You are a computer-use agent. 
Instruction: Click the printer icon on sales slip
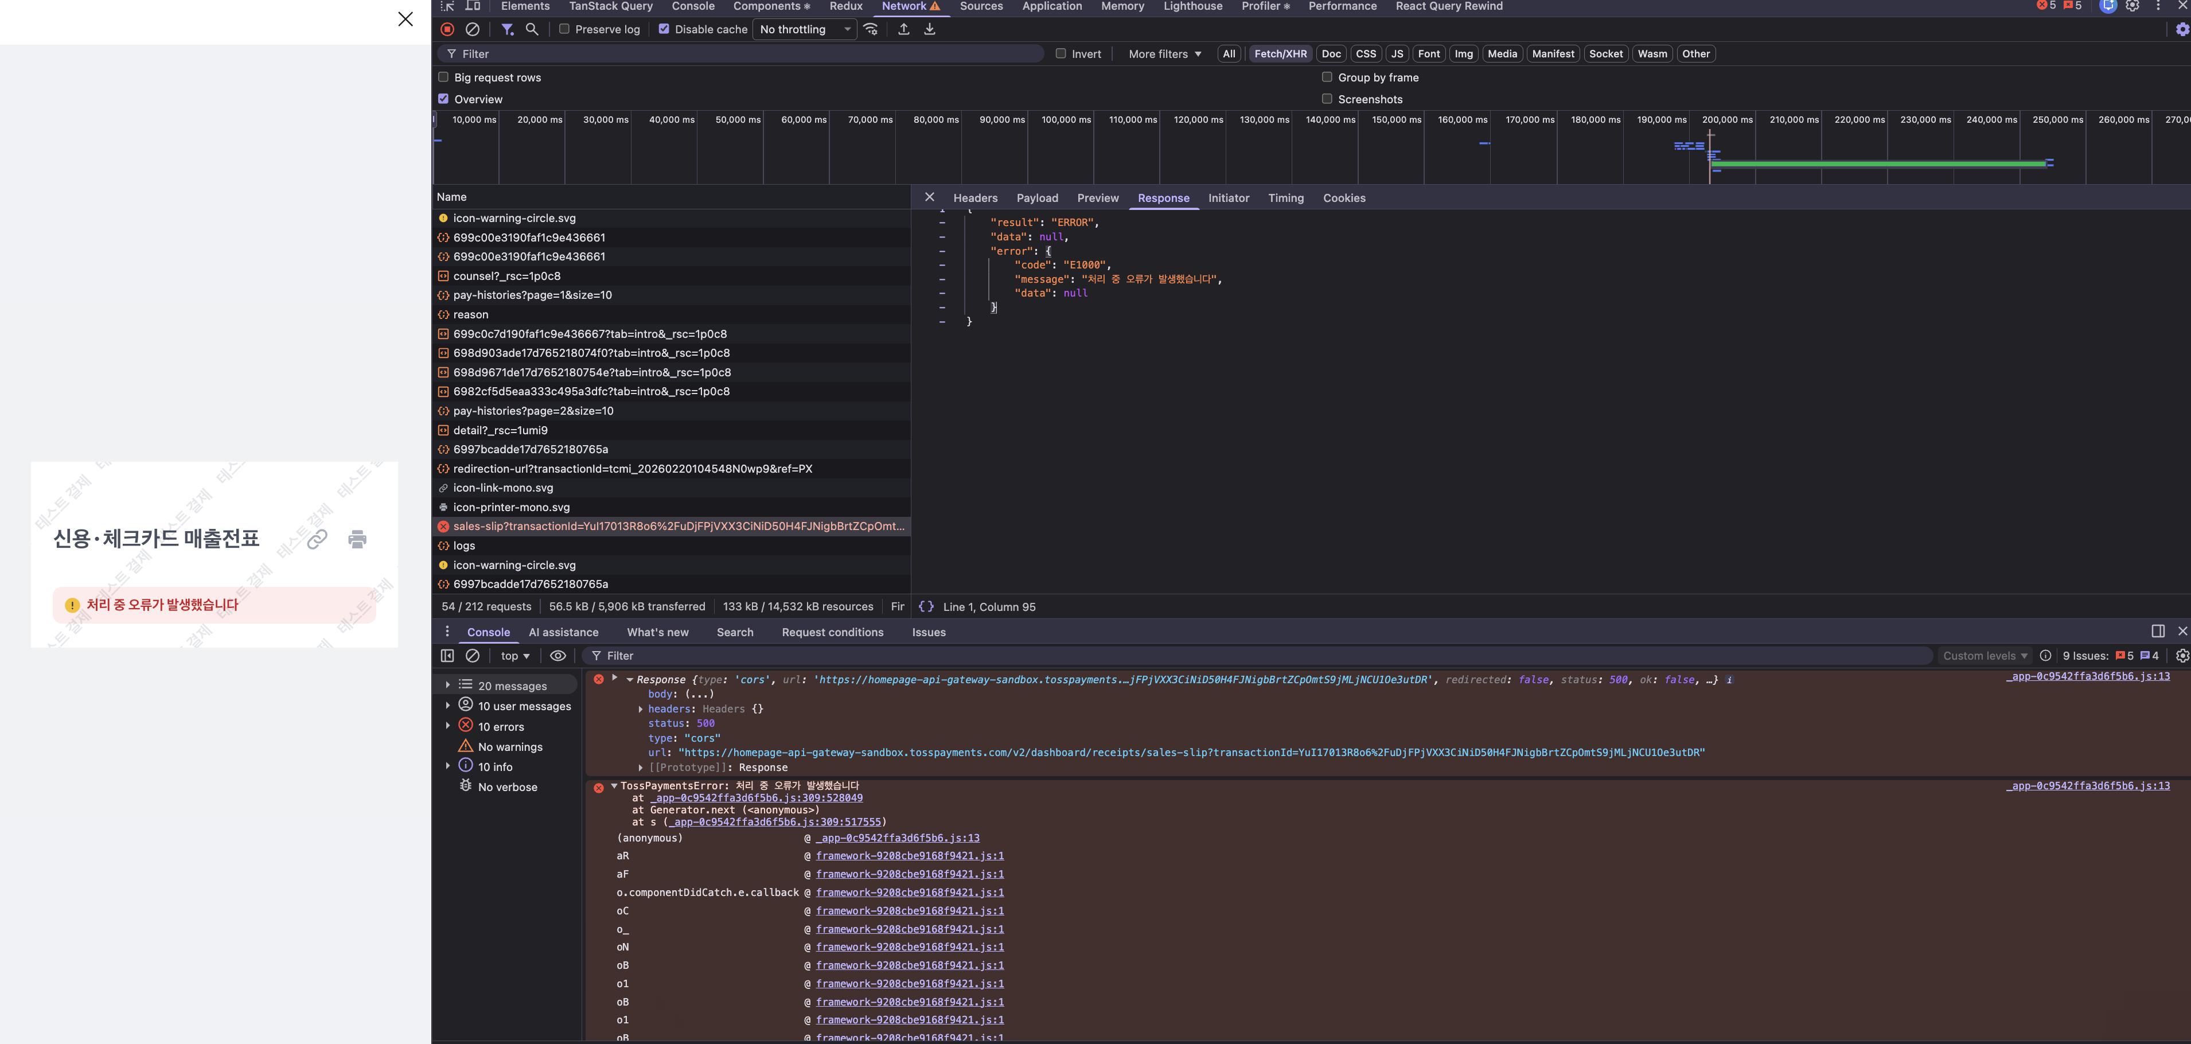[x=357, y=539]
